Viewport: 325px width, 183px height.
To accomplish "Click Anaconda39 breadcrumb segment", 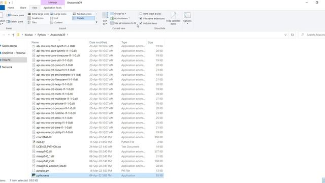I will coord(57,35).
